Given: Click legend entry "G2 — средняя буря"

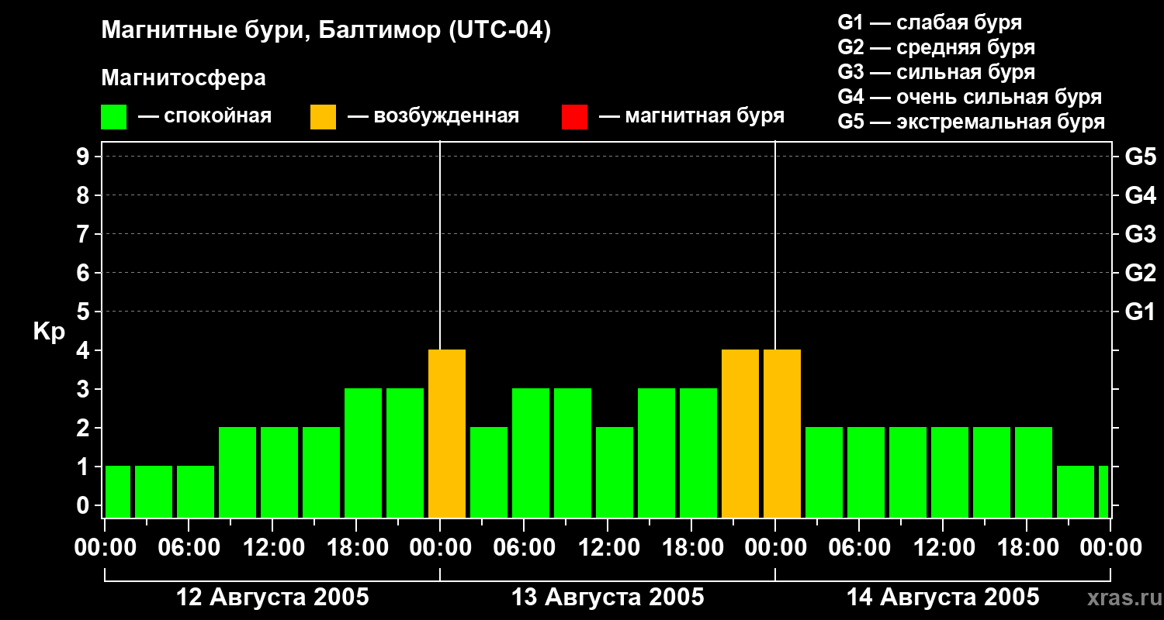Looking at the screenshot, I should pos(936,47).
